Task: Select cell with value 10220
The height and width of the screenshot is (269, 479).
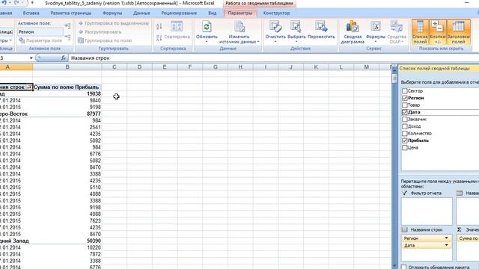Action: point(67,247)
